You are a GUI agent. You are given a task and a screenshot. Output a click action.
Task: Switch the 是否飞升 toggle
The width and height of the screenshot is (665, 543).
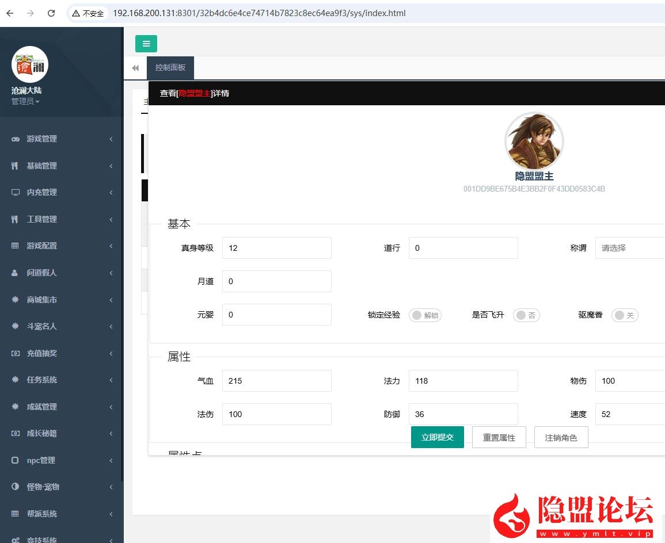526,315
